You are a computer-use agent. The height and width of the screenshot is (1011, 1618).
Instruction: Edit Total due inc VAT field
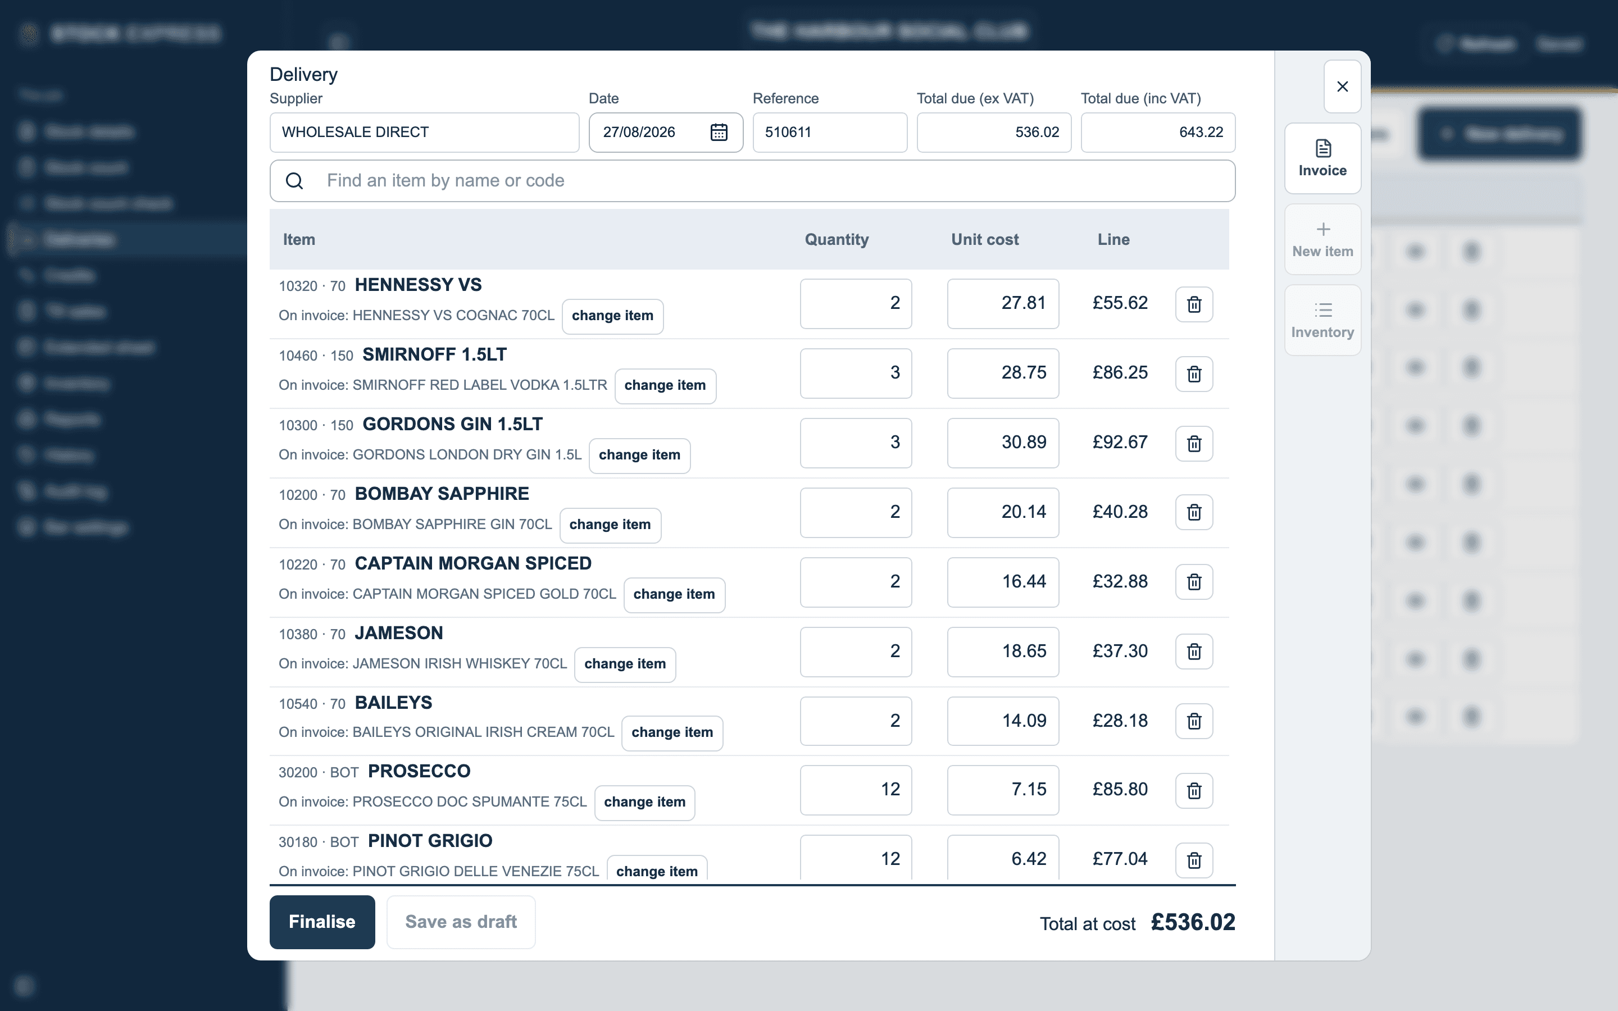[x=1158, y=133]
